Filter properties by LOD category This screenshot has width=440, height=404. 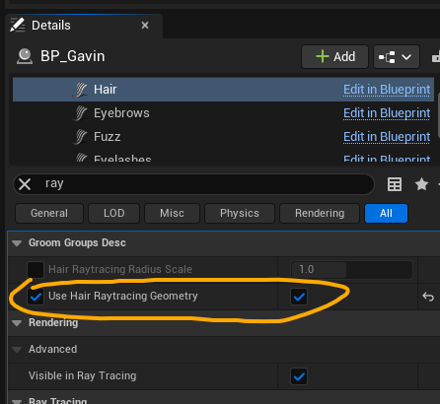click(x=114, y=213)
